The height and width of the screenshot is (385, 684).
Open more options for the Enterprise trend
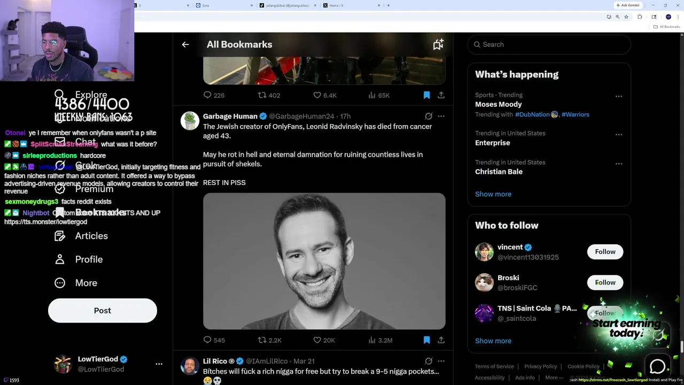619,135
